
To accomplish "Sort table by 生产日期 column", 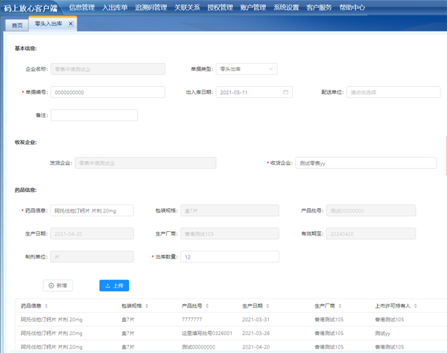I will click(267, 305).
